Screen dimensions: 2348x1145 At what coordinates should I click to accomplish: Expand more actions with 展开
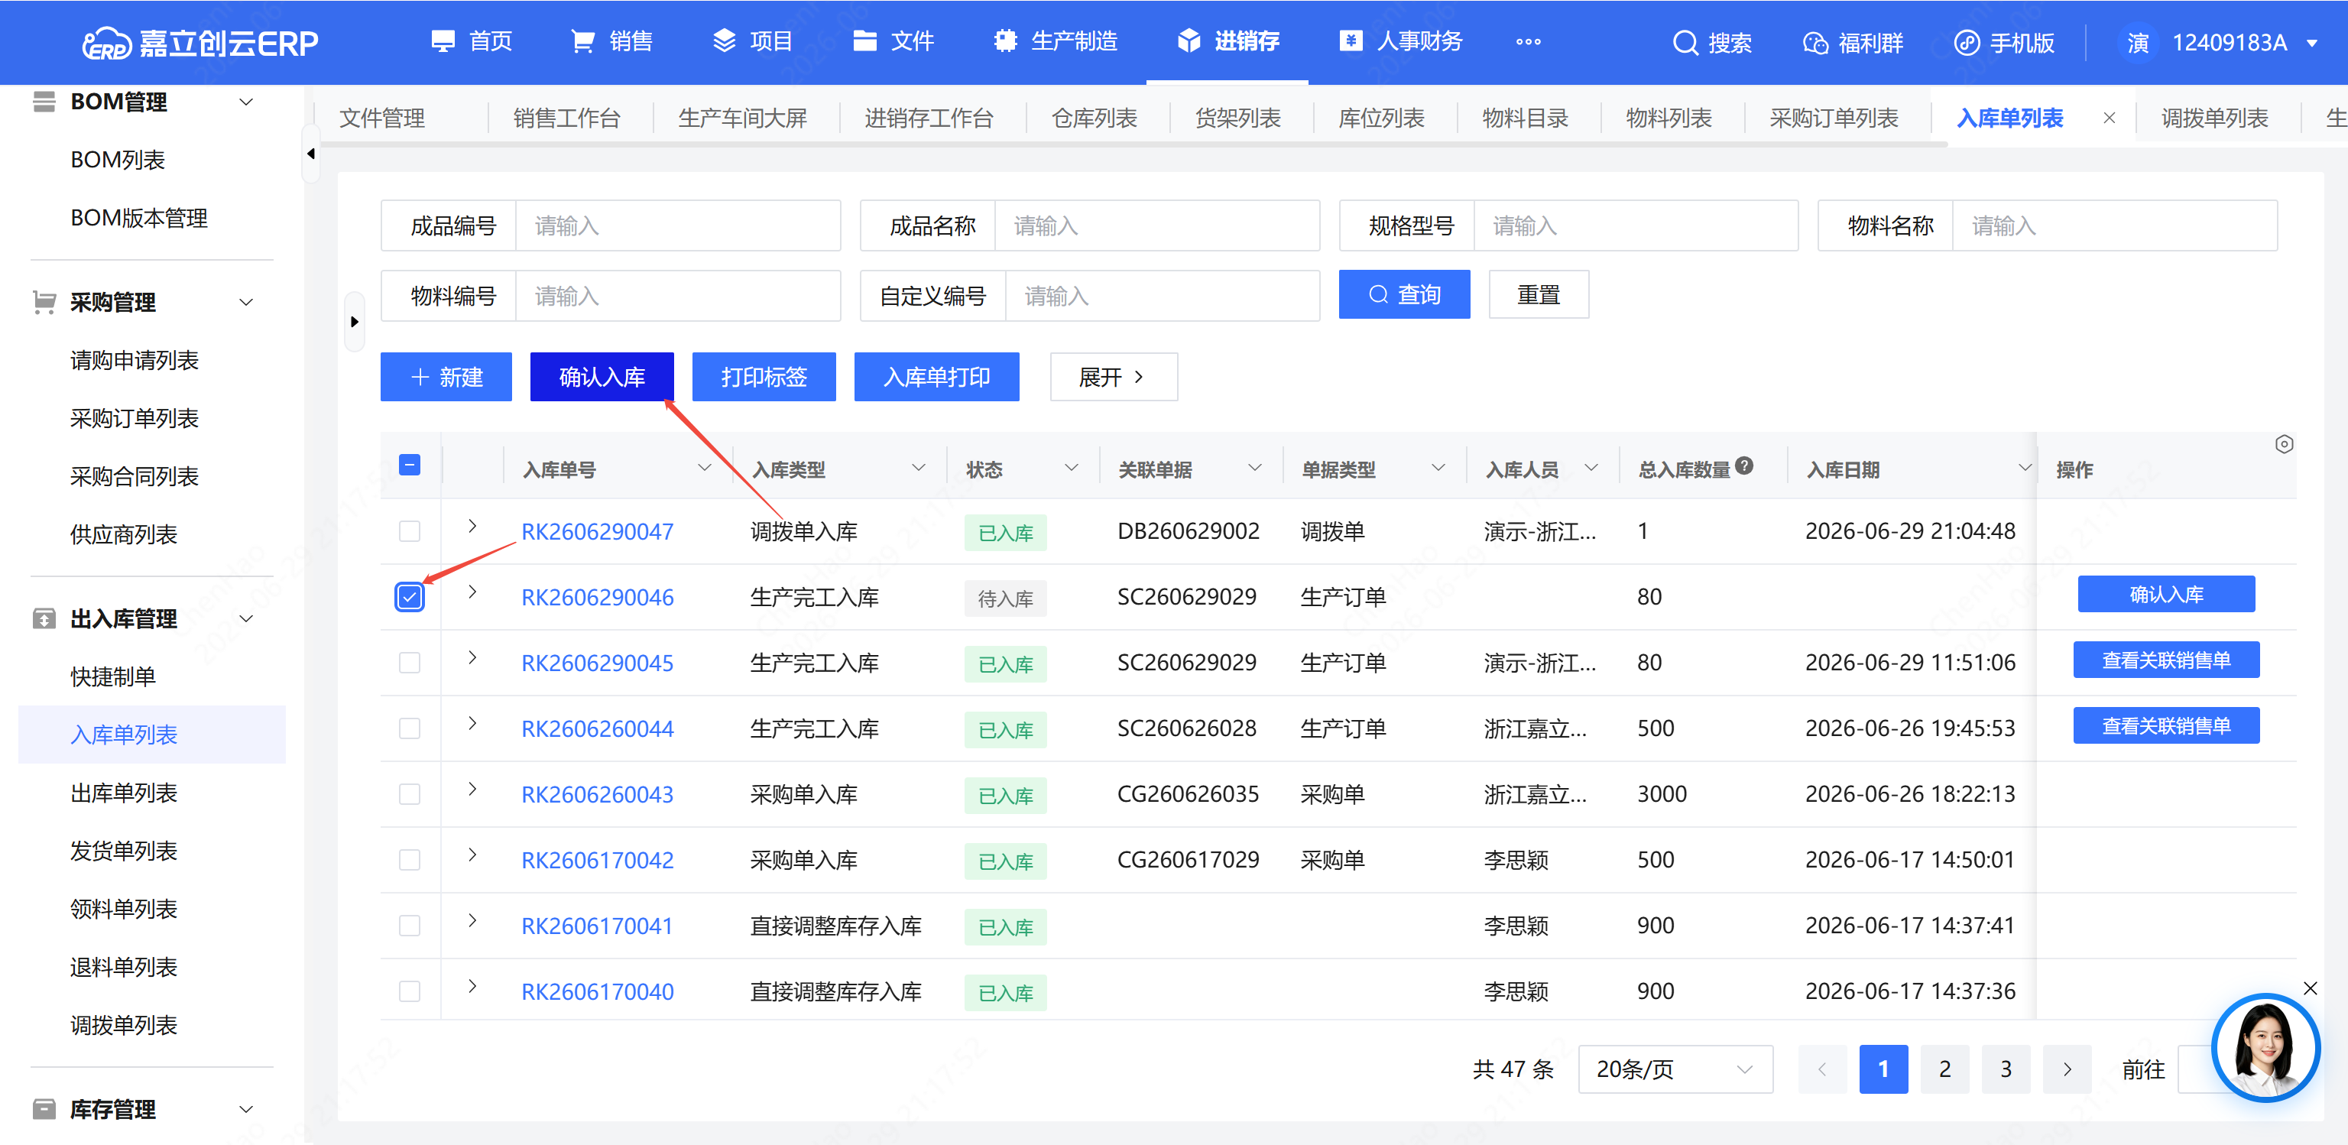tap(1113, 378)
